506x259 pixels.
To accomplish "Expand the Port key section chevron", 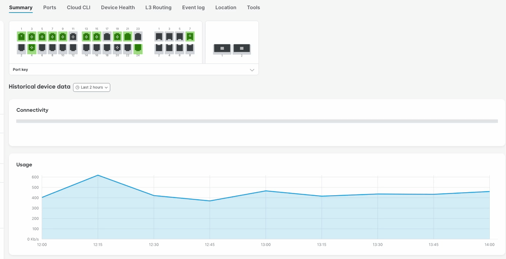I will point(252,70).
